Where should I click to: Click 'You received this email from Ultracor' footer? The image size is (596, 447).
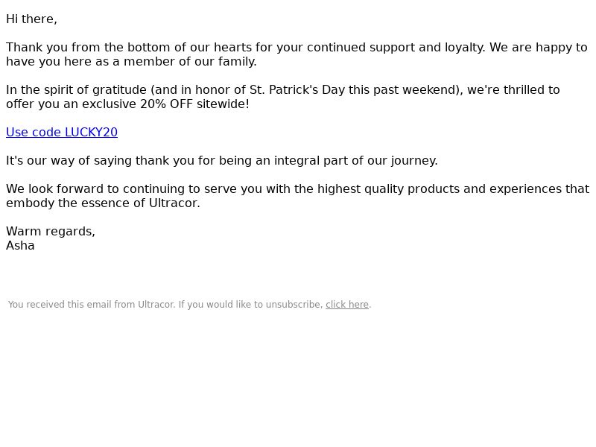[92, 305]
